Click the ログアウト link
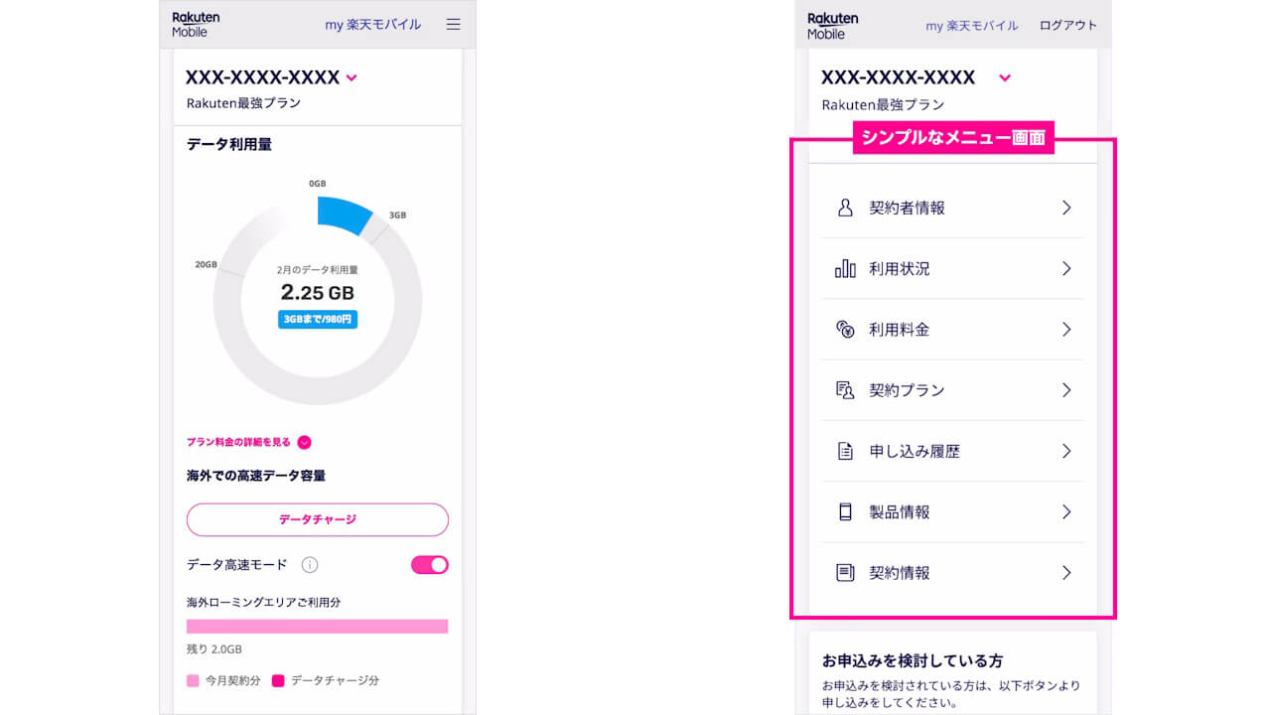 (x=1068, y=26)
